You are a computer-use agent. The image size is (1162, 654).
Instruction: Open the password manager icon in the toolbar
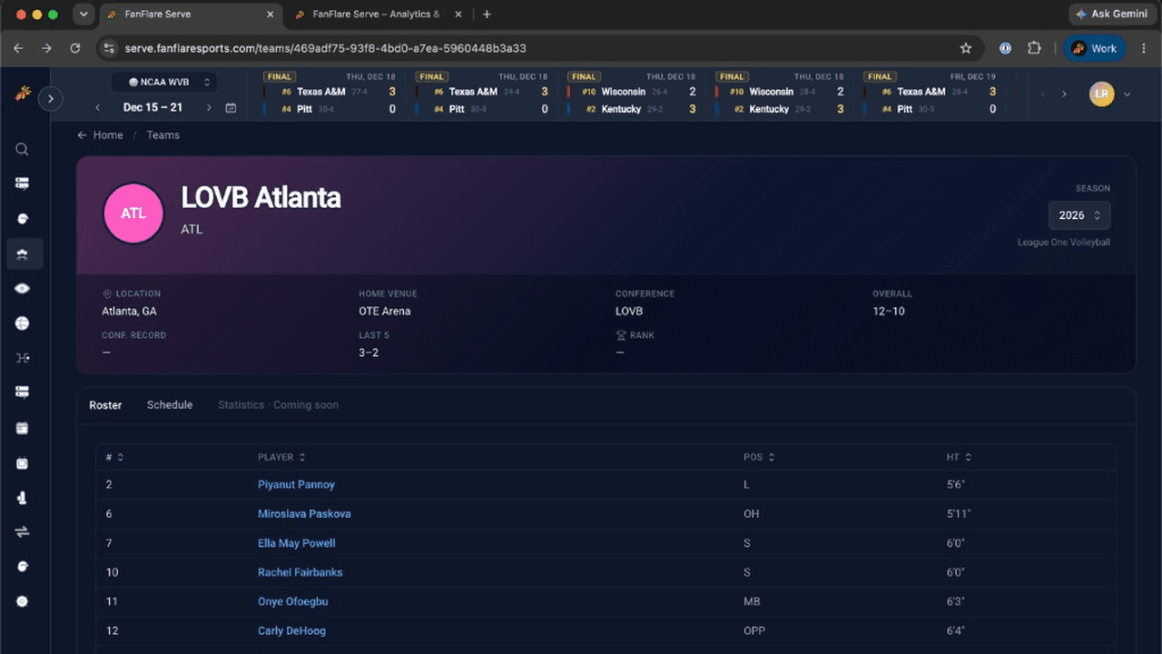(1005, 48)
